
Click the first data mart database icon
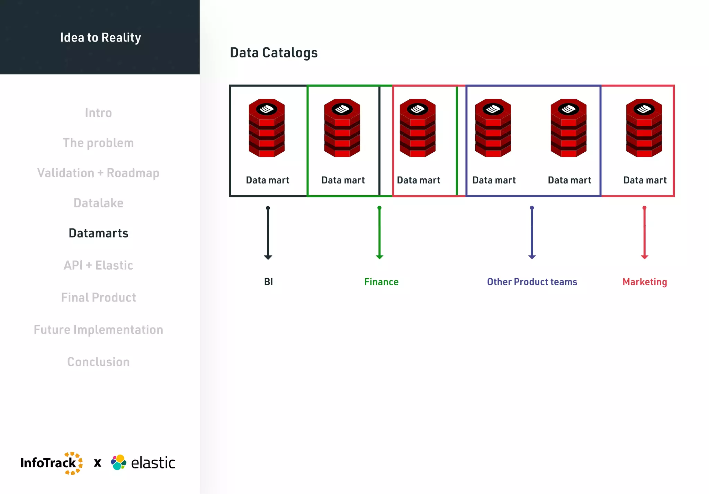[x=267, y=128]
